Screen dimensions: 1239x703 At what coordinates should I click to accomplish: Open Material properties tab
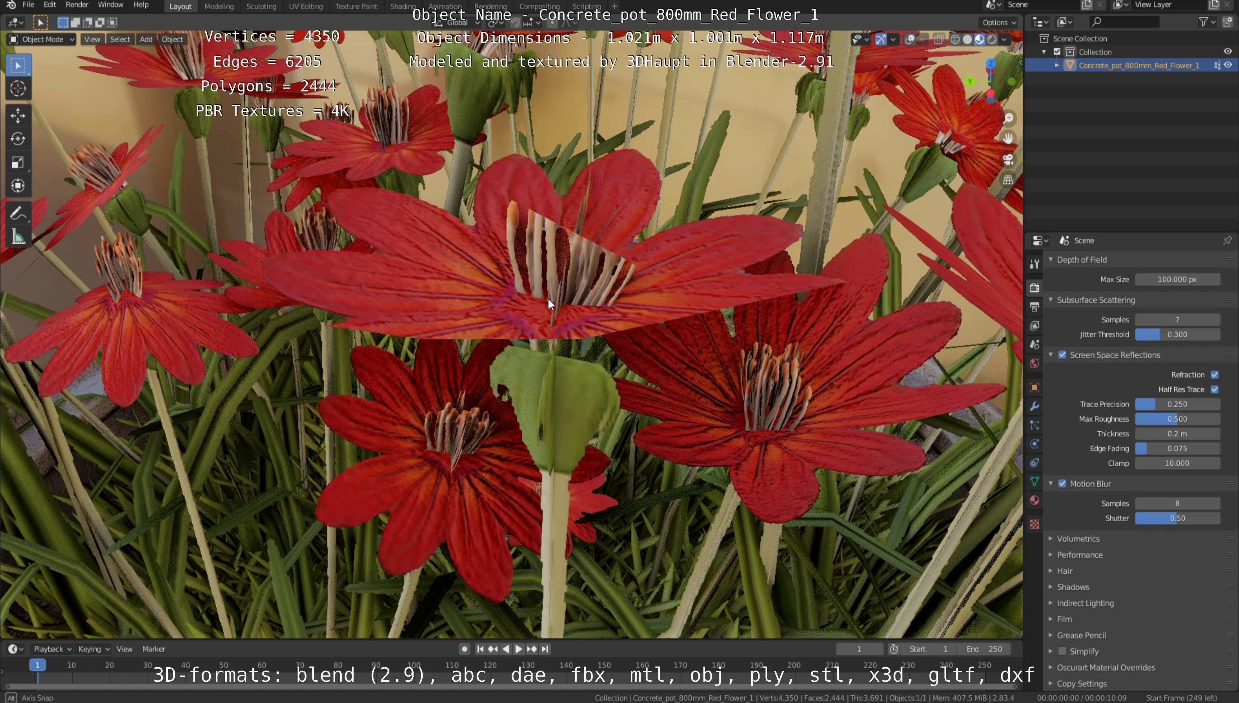(x=1034, y=500)
